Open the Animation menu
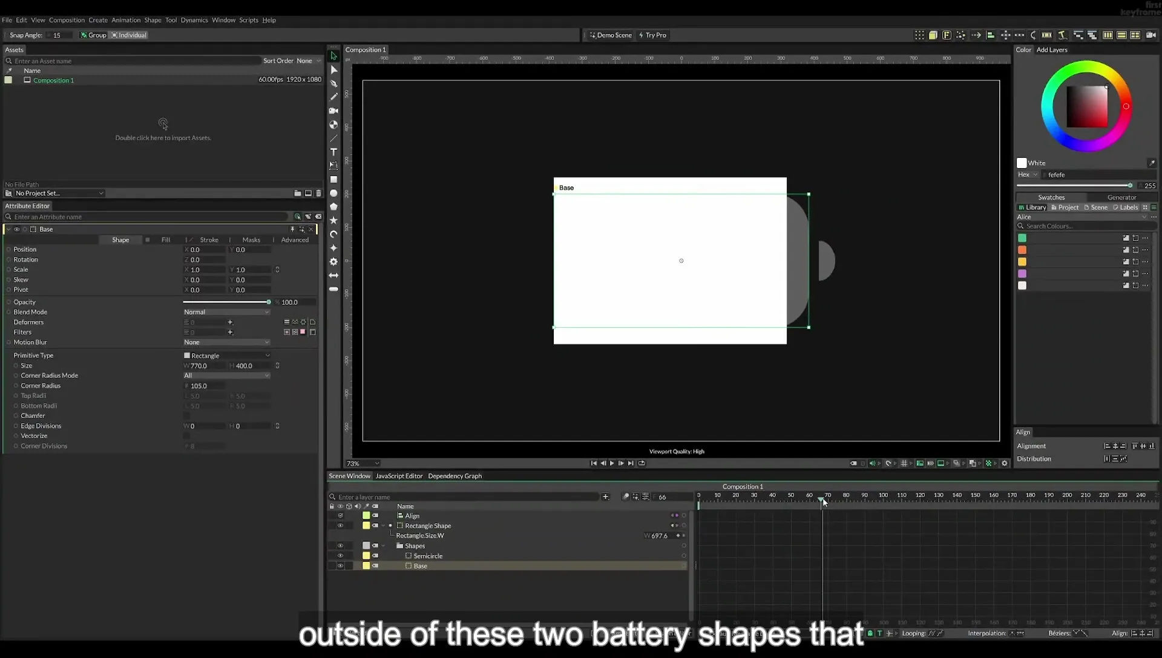Viewport: 1162px width, 658px height. (126, 20)
